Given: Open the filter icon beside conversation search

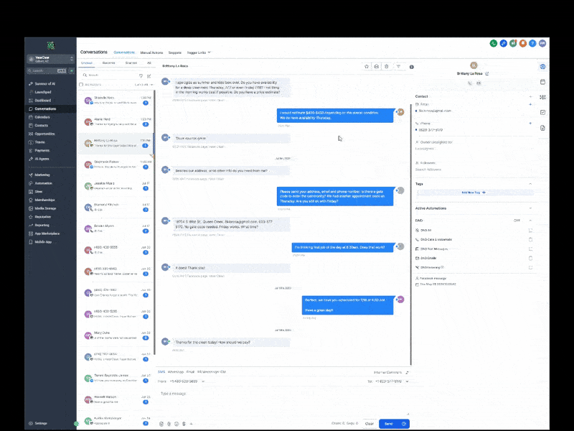Looking at the screenshot, I should click(x=141, y=76).
